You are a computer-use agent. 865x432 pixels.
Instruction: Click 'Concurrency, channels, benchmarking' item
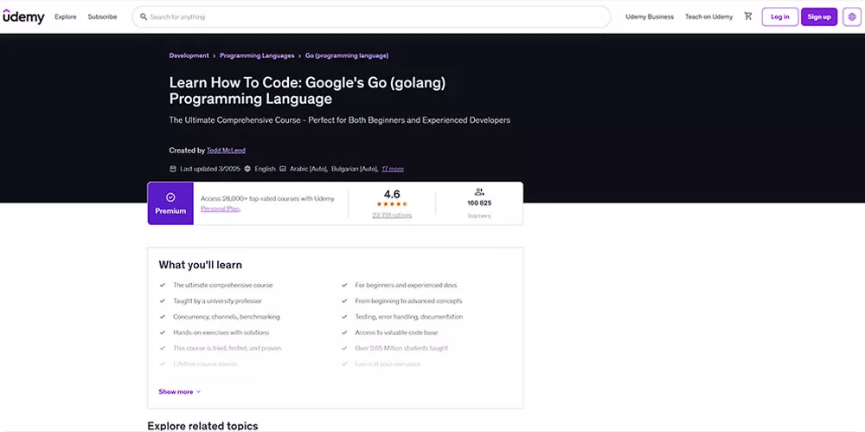227,317
